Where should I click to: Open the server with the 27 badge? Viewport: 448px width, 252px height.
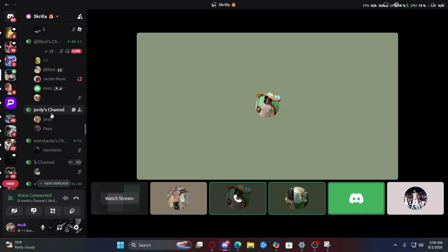pos(10,145)
